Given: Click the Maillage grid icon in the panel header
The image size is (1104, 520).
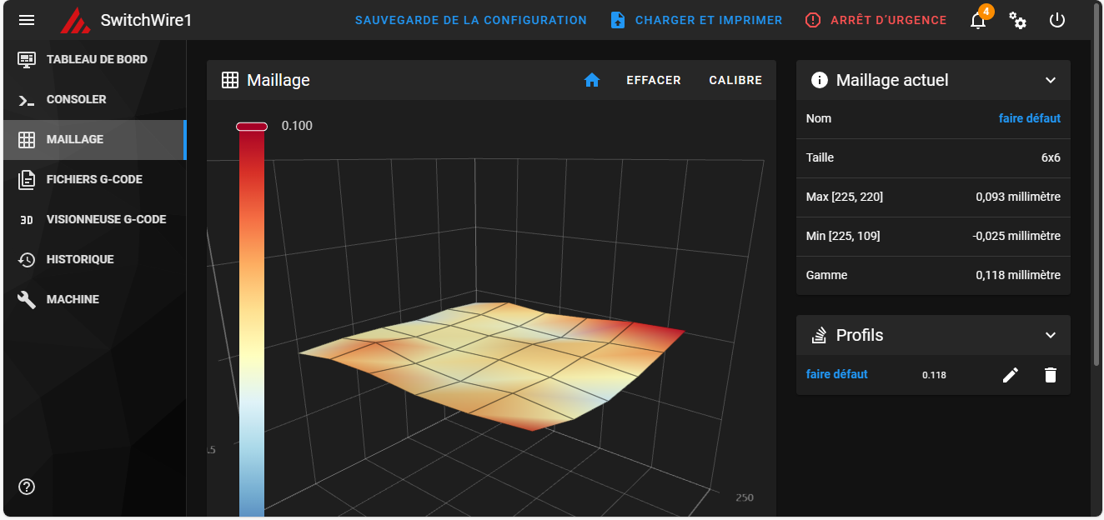Looking at the screenshot, I should pos(230,80).
